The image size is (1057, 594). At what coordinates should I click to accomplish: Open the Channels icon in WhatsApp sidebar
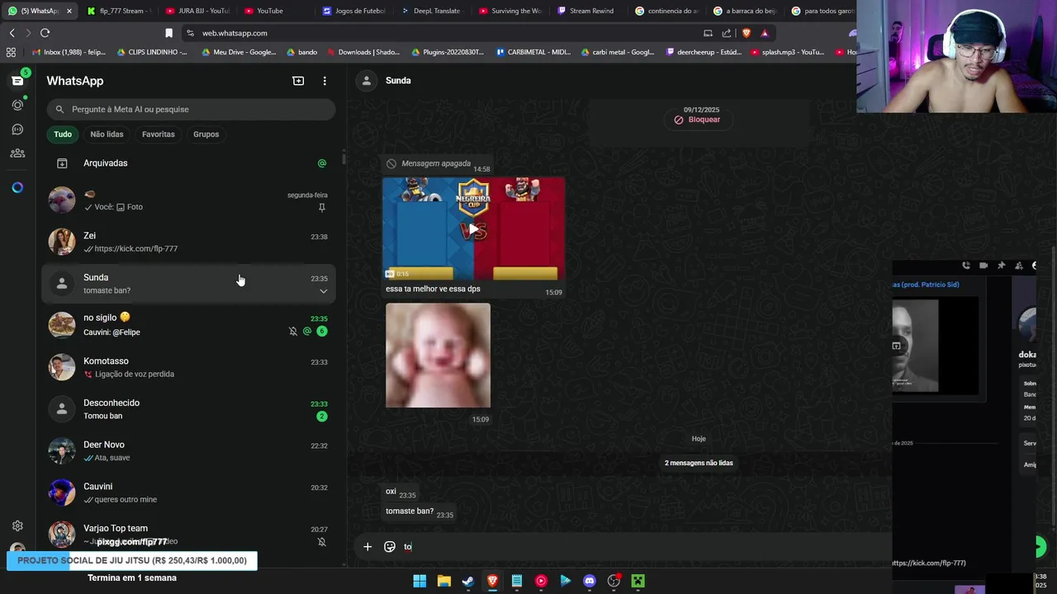(17, 130)
